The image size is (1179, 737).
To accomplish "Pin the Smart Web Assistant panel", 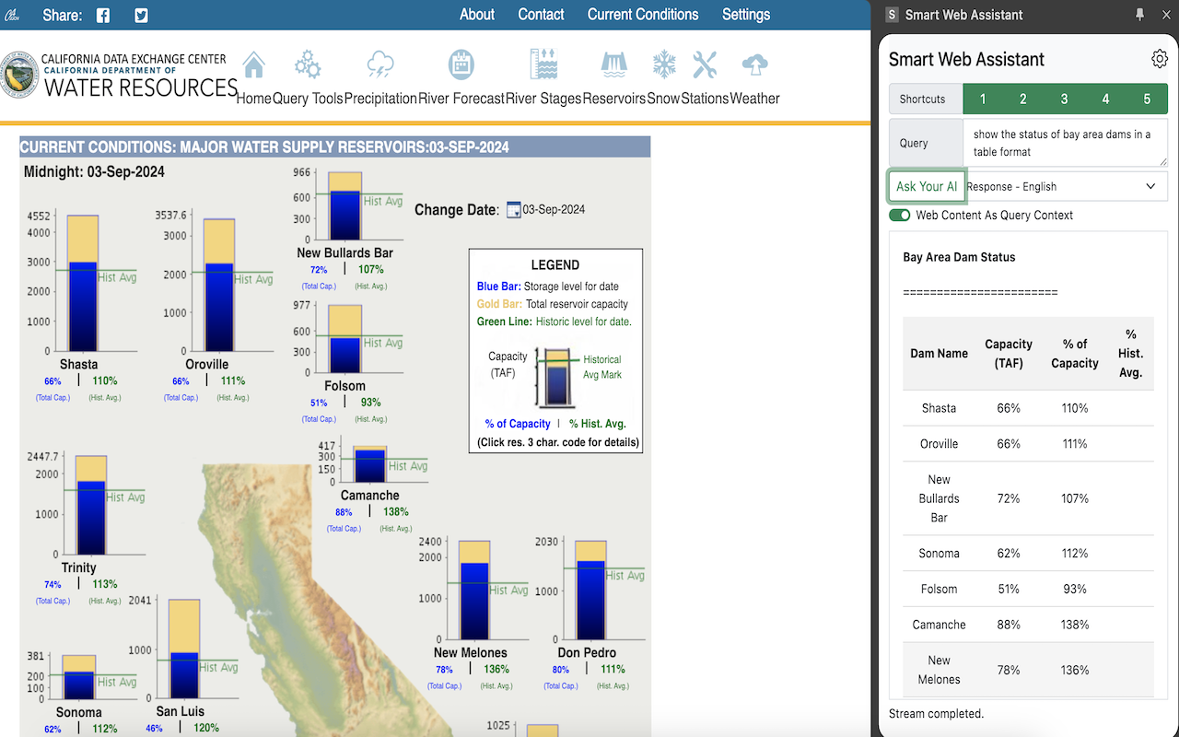I will (1140, 15).
